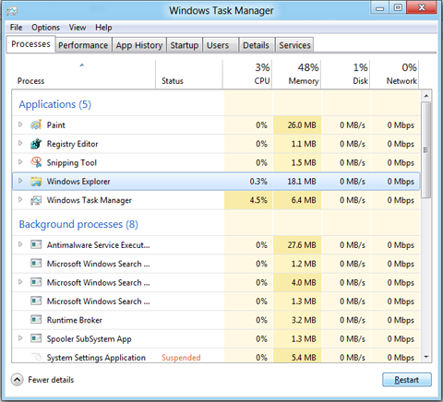The width and height of the screenshot is (443, 402).
Task: Click the 0.3% CPU value for Windows Explorer
Action: tap(258, 182)
